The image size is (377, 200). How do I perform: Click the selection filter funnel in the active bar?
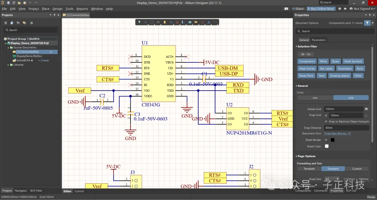[139, 22]
